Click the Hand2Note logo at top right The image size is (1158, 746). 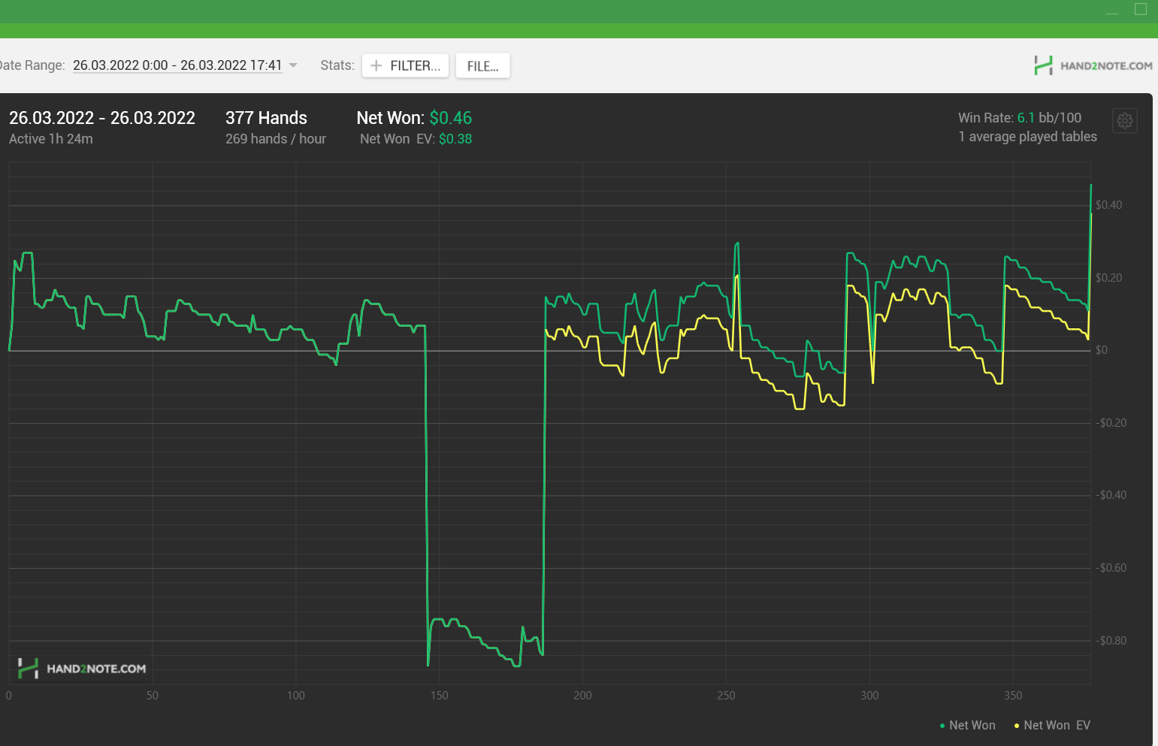(1093, 66)
